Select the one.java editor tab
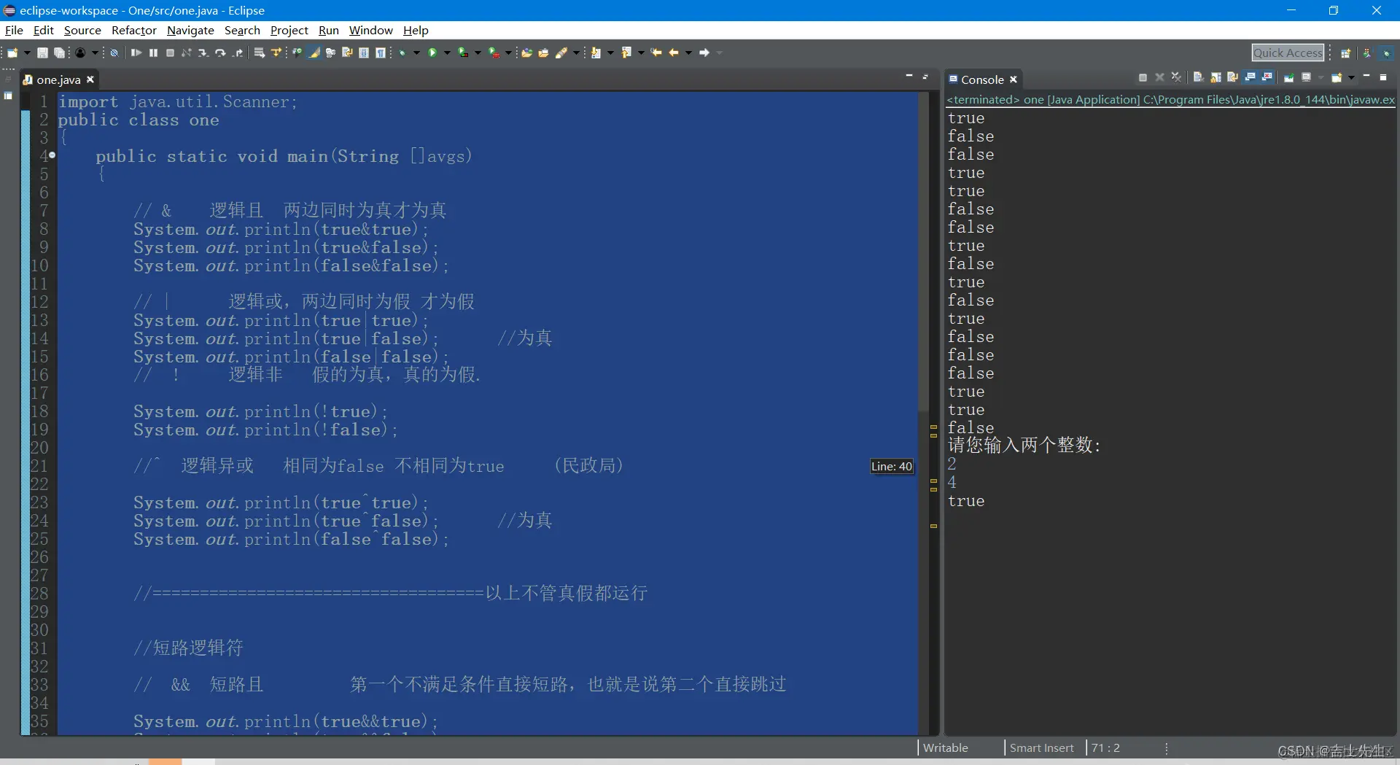 point(58,79)
